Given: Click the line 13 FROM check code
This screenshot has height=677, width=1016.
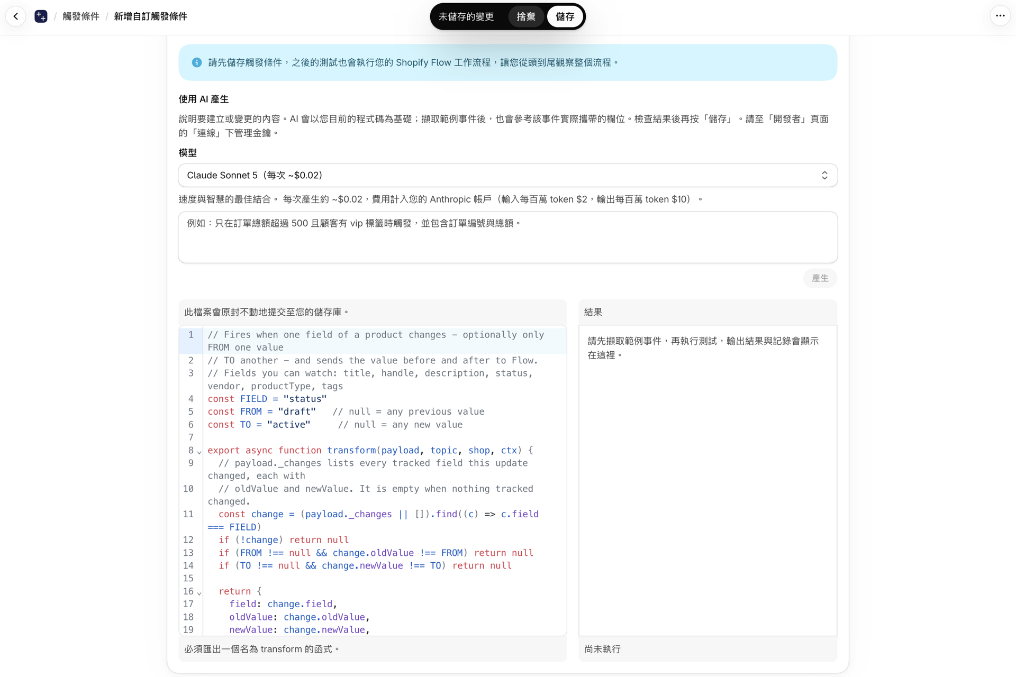Looking at the screenshot, I should (x=376, y=553).
